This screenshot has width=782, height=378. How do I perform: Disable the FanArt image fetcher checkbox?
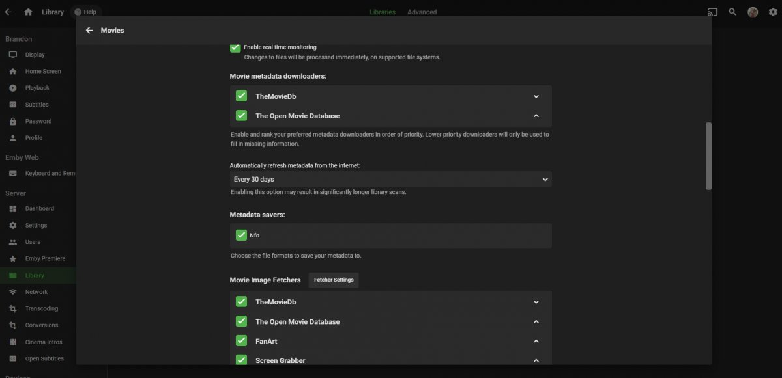241,341
